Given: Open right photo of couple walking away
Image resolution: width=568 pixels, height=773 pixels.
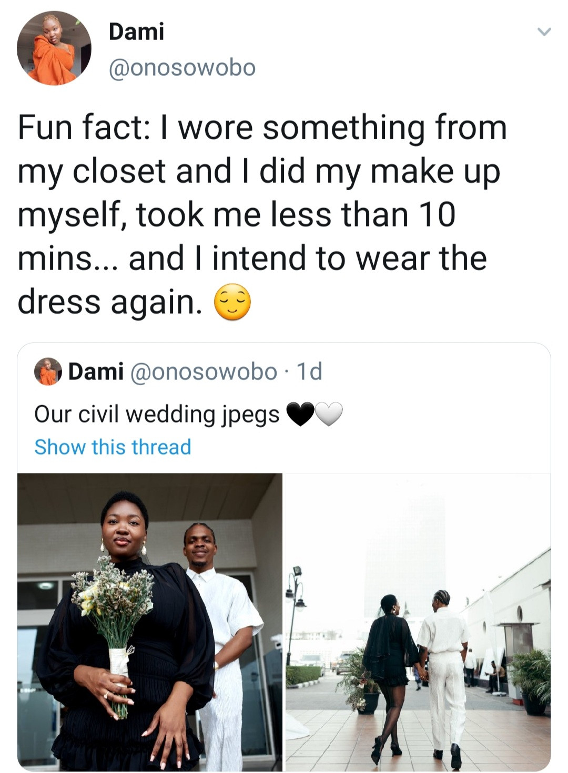Looking at the screenshot, I should tap(418, 621).
